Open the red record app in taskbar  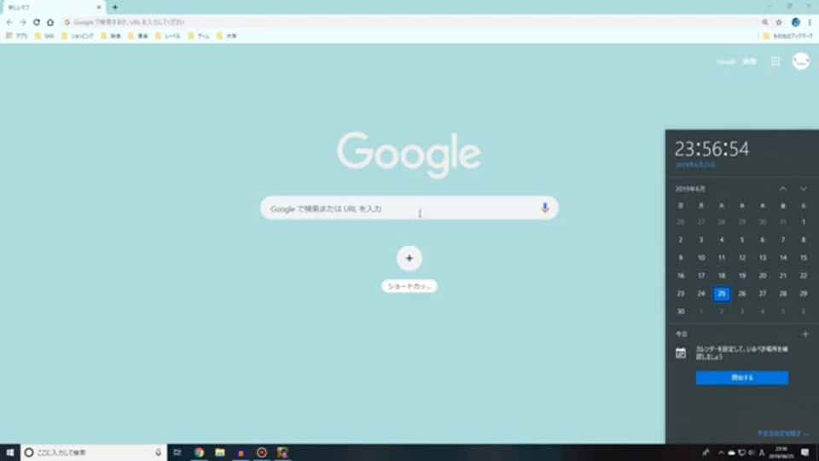tap(262, 452)
